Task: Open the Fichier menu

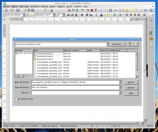Action: (x=7, y=6)
